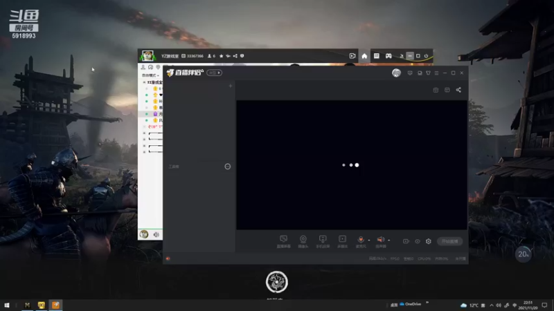The width and height of the screenshot is (554, 311).
Task: Open the notification center in the taskbar
Action: pos(544,305)
